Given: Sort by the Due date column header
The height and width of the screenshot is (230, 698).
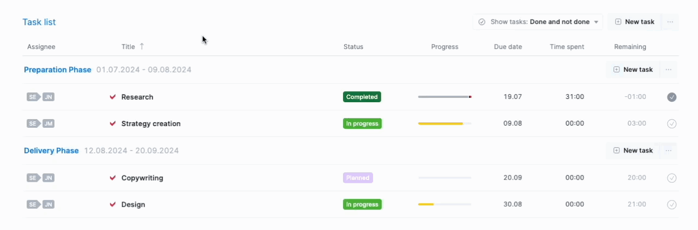Looking at the screenshot, I should pyautogui.click(x=508, y=47).
